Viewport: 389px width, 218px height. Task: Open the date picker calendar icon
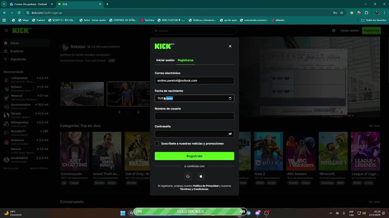(x=230, y=98)
